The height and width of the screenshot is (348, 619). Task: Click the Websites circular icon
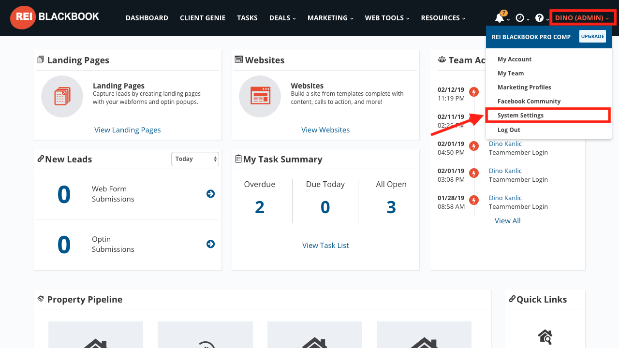pyautogui.click(x=260, y=96)
